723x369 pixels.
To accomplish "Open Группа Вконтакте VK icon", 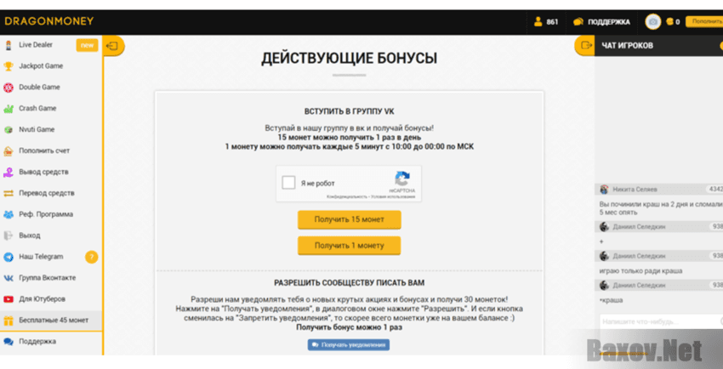I will (9, 278).
